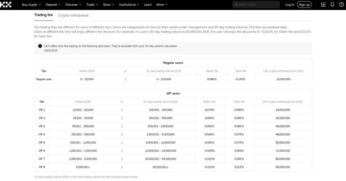The width and height of the screenshot is (346, 181).
Task: Switch to the Crypto withdrawal tab
Action: pyautogui.click(x=73, y=15)
